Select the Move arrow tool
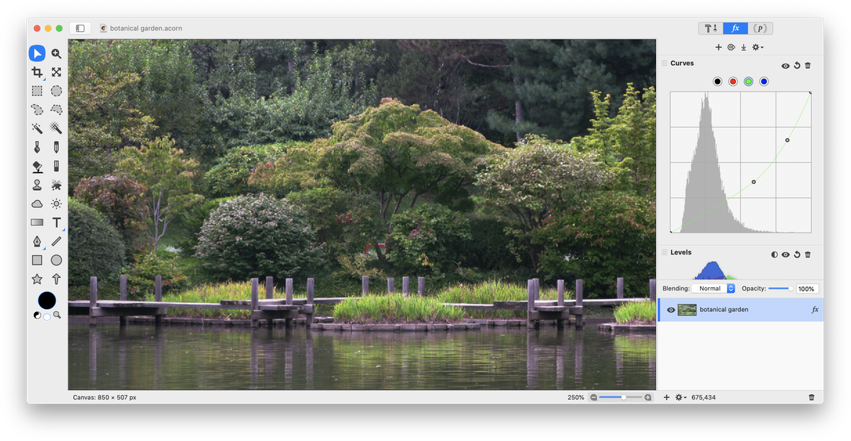Viewport: 851px width, 441px height. tap(37, 53)
